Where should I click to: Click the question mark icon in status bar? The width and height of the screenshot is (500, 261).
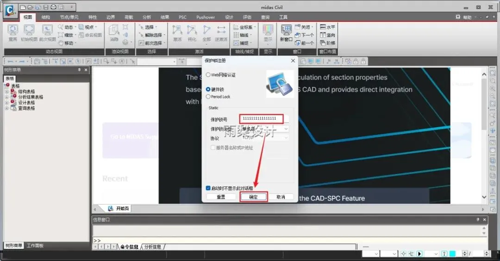click(444, 254)
